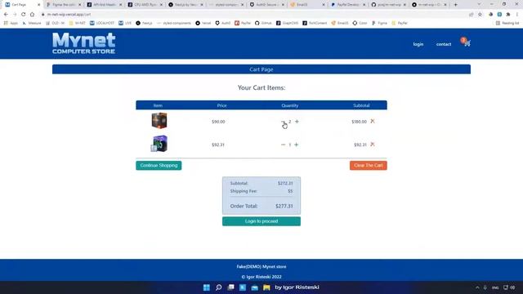Open taskbar Search magnifier

tap(218, 287)
